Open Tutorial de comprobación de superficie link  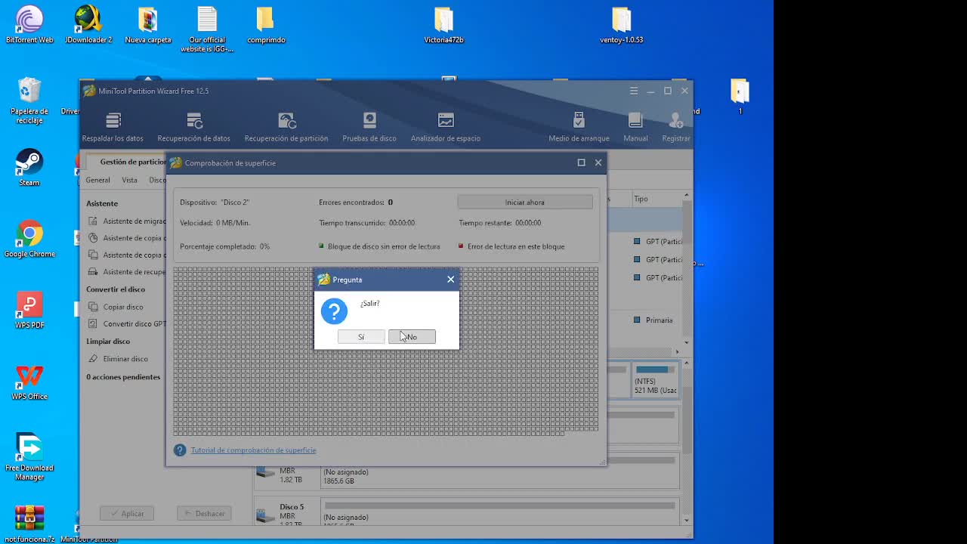(253, 450)
